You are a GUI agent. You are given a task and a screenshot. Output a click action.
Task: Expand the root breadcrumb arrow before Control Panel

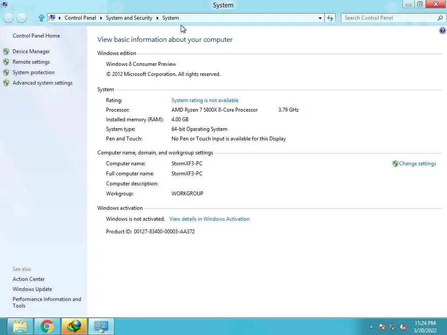click(x=60, y=18)
